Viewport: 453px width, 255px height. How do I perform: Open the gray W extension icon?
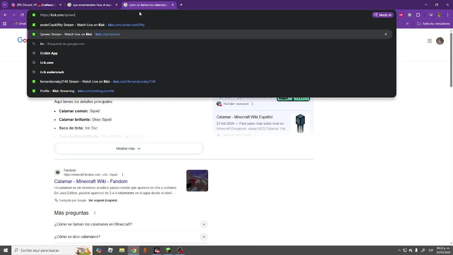[x=409, y=15]
